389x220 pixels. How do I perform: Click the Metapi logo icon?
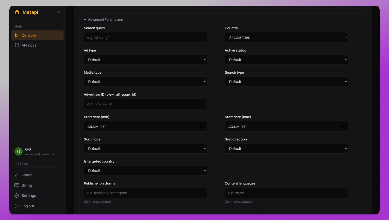pyautogui.click(x=17, y=12)
